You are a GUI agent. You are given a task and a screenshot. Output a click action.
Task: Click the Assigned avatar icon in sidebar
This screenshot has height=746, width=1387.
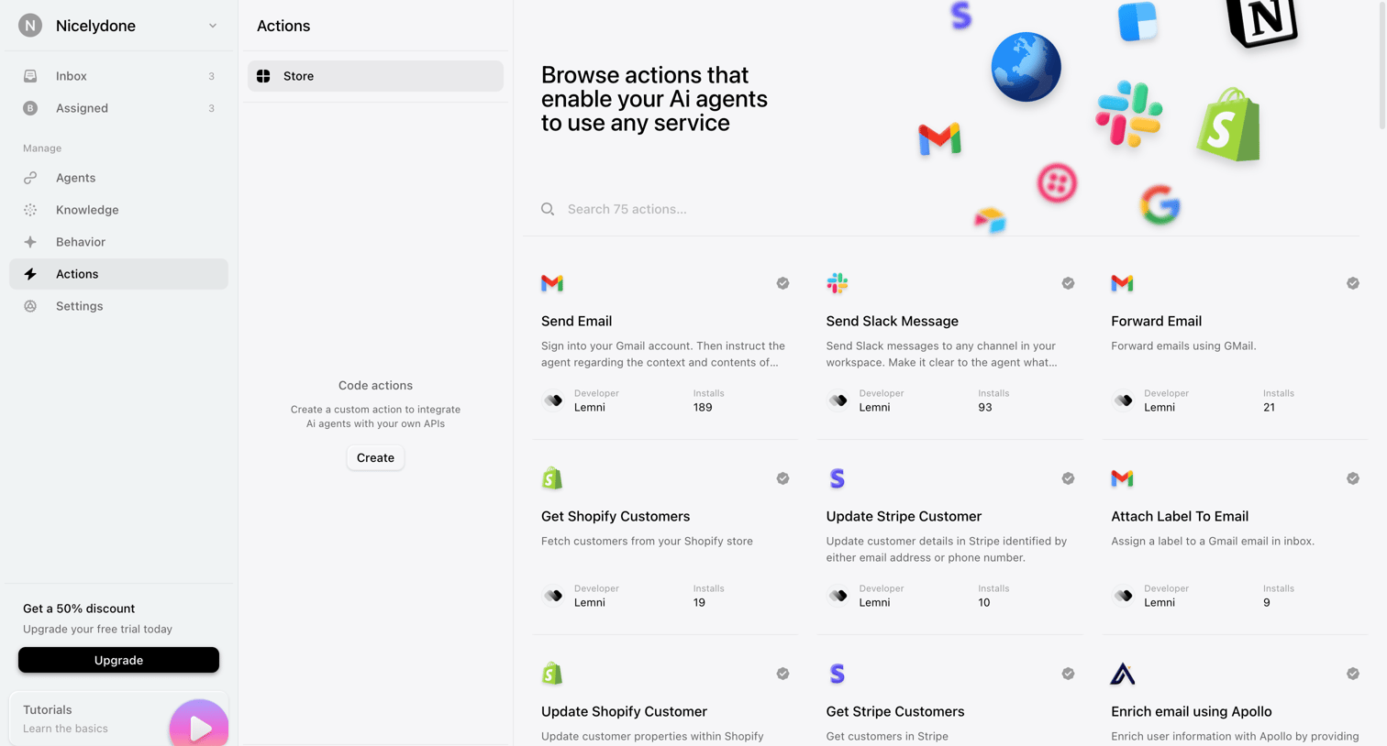(x=30, y=108)
